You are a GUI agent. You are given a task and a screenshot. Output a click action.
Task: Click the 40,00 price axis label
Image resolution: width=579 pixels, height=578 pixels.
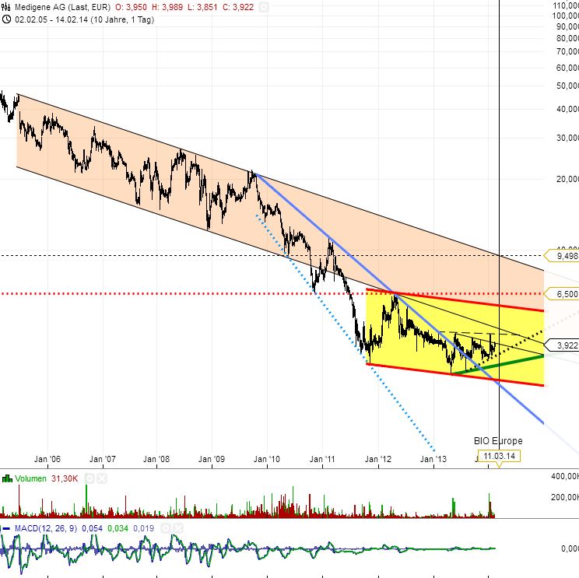567,109
